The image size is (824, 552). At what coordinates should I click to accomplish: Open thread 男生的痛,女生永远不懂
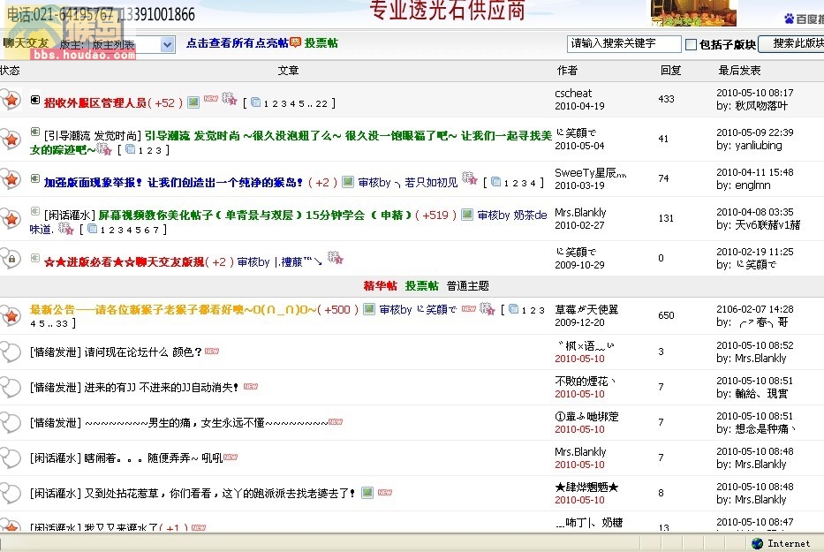tap(207, 423)
